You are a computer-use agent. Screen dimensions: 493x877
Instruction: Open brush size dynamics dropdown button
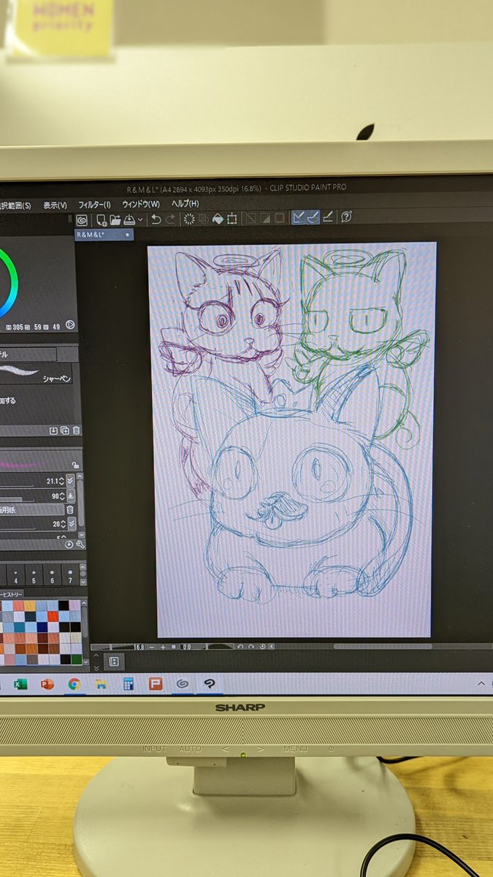(x=70, y=480)
